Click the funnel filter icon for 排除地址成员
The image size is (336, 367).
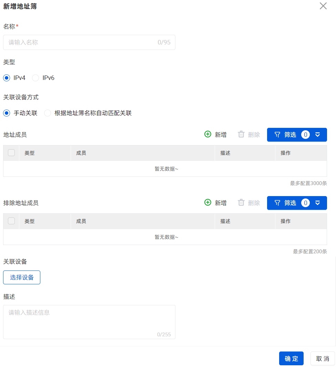pos(277,203)
